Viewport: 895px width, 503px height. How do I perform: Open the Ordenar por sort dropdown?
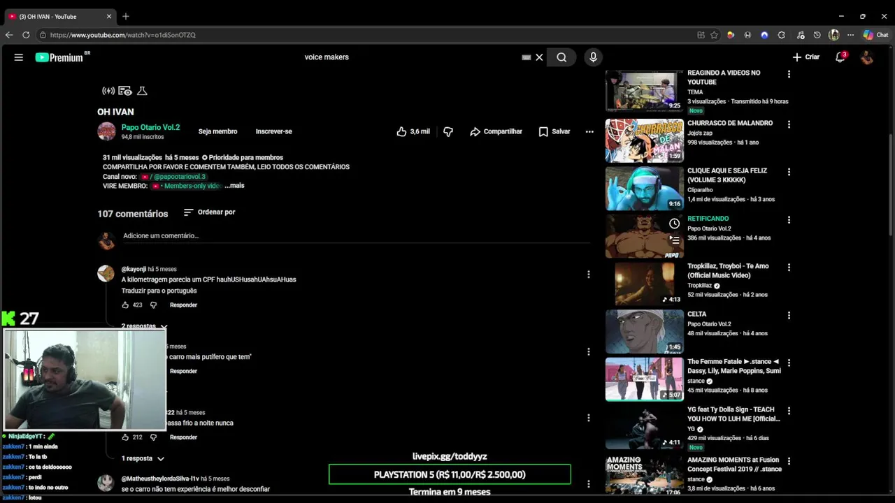point(209,212)
